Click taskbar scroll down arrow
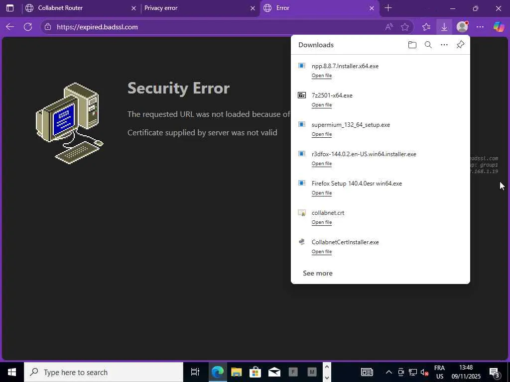The image size is (510, 382). [x=327, y=378]
